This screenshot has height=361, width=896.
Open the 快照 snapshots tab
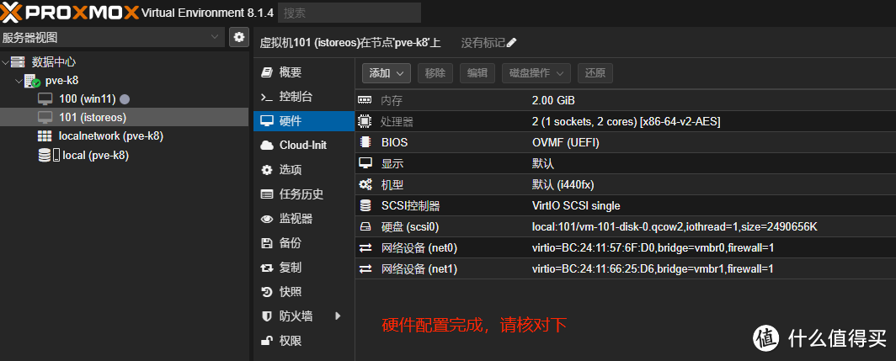click(x=304, y=292)
